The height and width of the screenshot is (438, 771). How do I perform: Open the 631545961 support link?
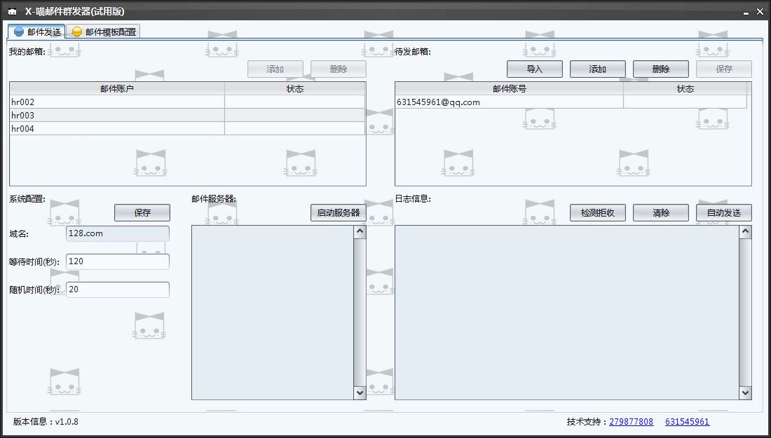[x=687, y=421]
